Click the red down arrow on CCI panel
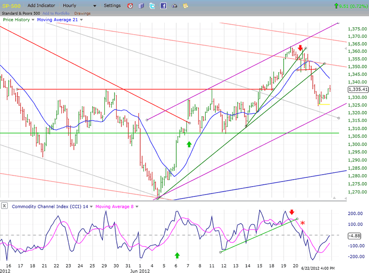Screen dimensions: 369x273 point(292,212)
